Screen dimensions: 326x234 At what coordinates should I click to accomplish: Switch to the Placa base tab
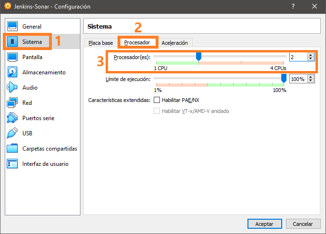tap(101, 43)
